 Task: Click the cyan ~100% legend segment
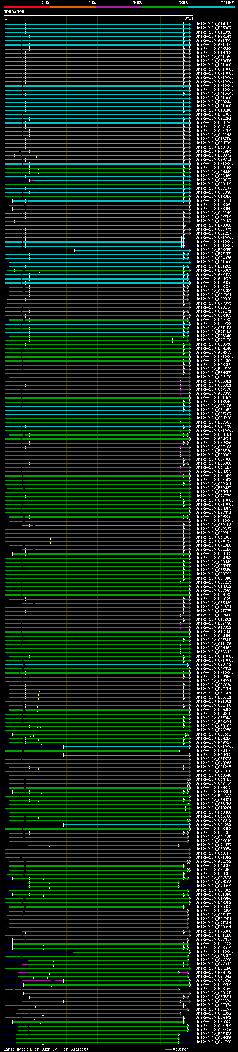(x=211, y=7)
